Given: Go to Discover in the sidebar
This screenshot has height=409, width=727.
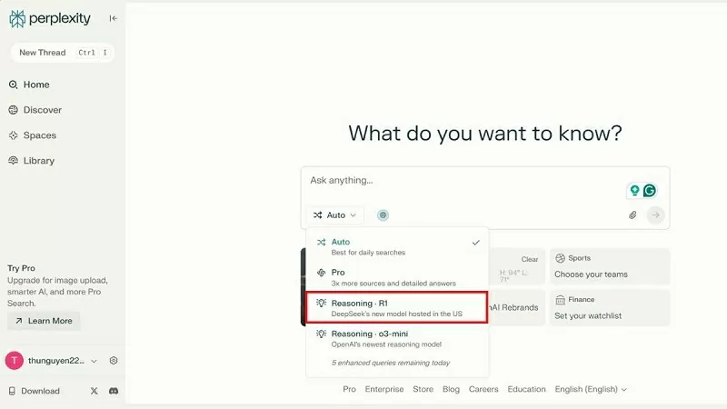Looking at the screenshot, I should (42, 110).
